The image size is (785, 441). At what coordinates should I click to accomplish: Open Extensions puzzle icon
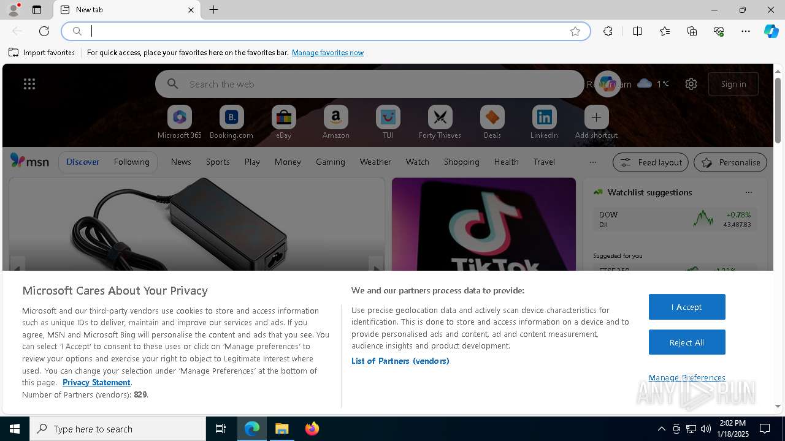[x=608, y=31]
